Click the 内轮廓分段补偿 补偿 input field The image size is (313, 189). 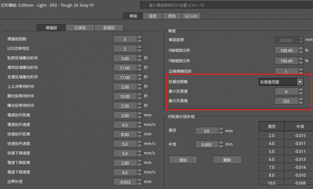tap(207, 144)
